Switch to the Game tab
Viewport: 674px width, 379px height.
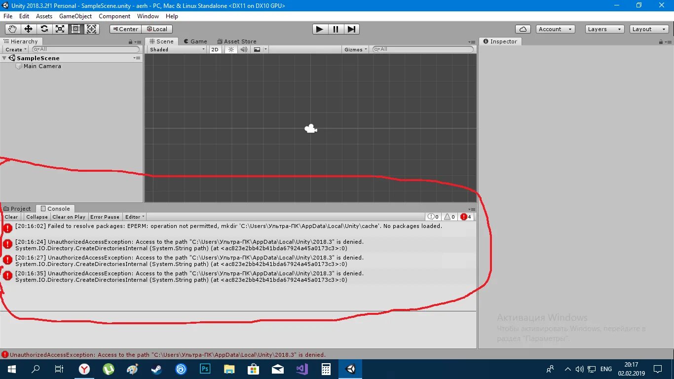point(195,41)
